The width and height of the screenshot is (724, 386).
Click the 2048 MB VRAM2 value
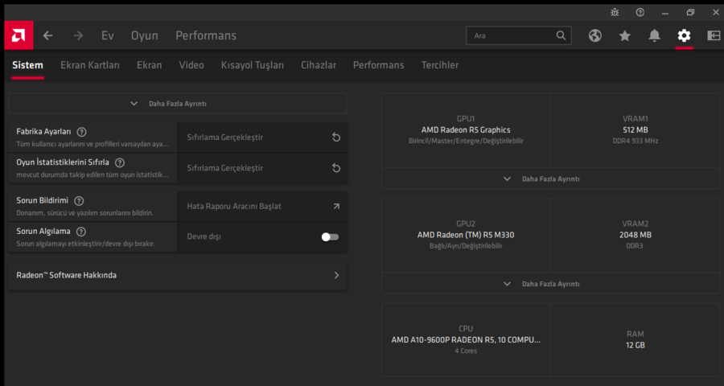tap(636, 235)
